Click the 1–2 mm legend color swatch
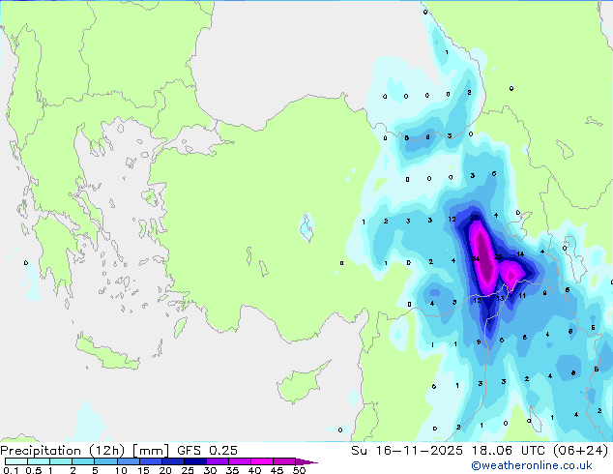Image resolution: width=613 pixels, height=474 pixels. [61, 461]
